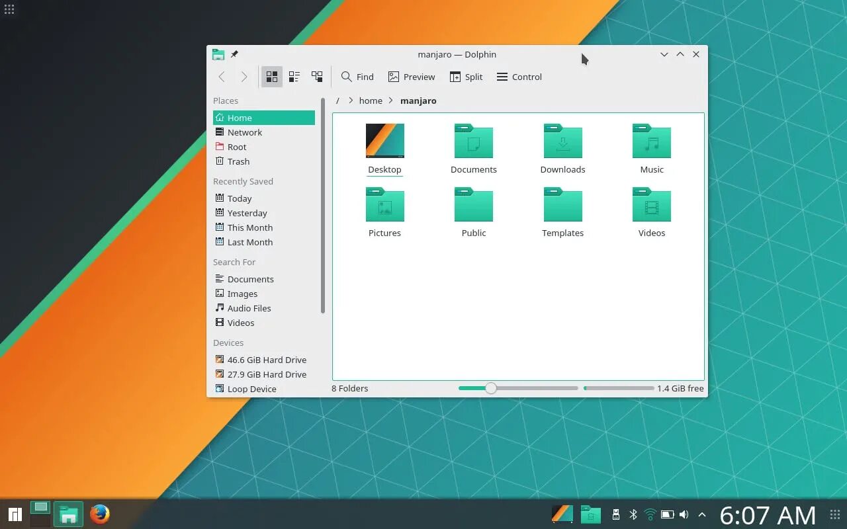Viewport: 847px width, 529px height.
Task: Go forward with the right arrow
Action: click(x=244, y=77)
